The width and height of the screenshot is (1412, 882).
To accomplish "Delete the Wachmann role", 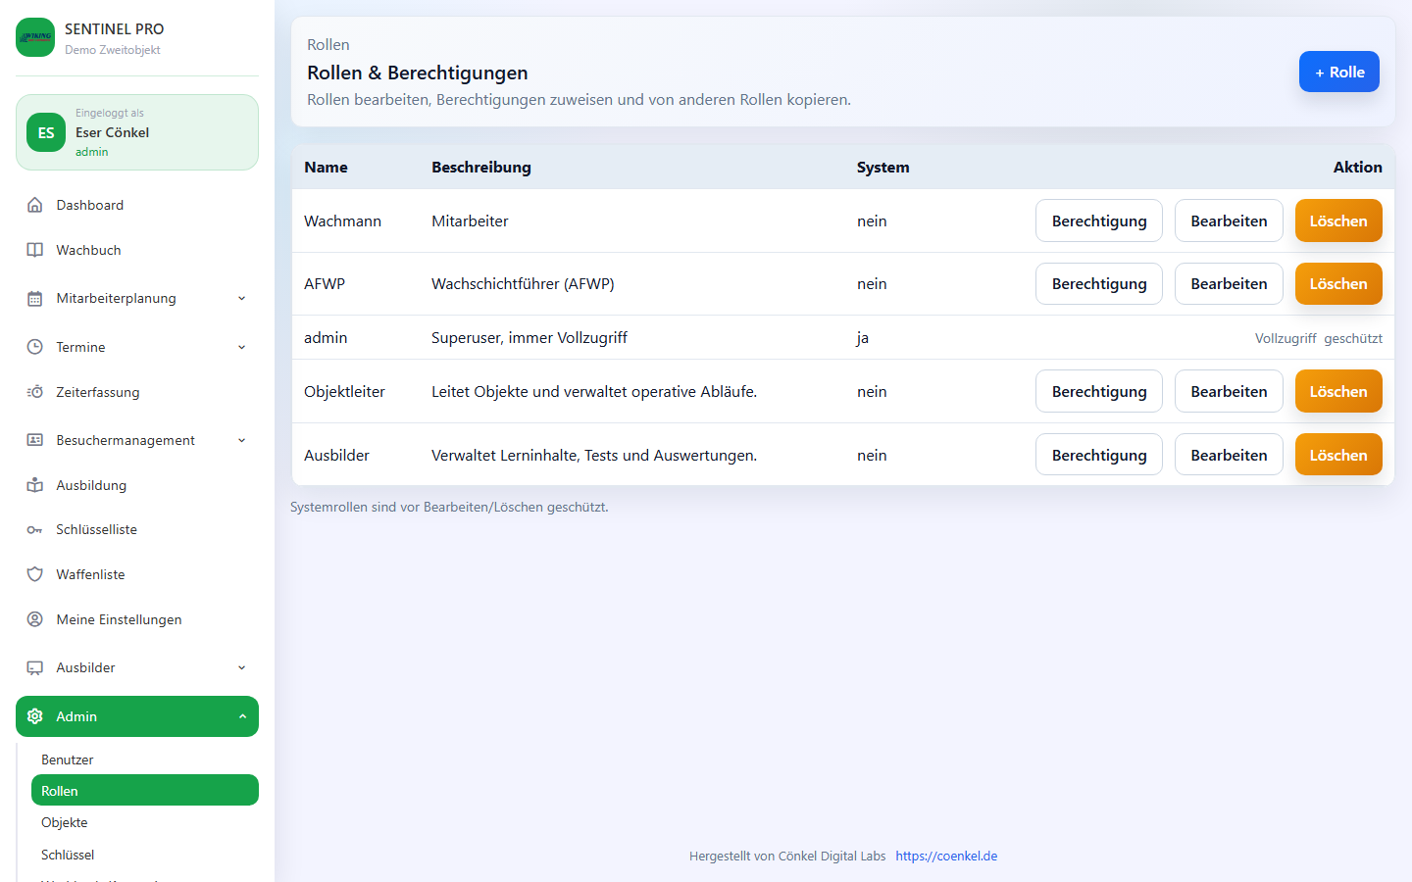I will pyautogui.click(x=1337, y=220).
